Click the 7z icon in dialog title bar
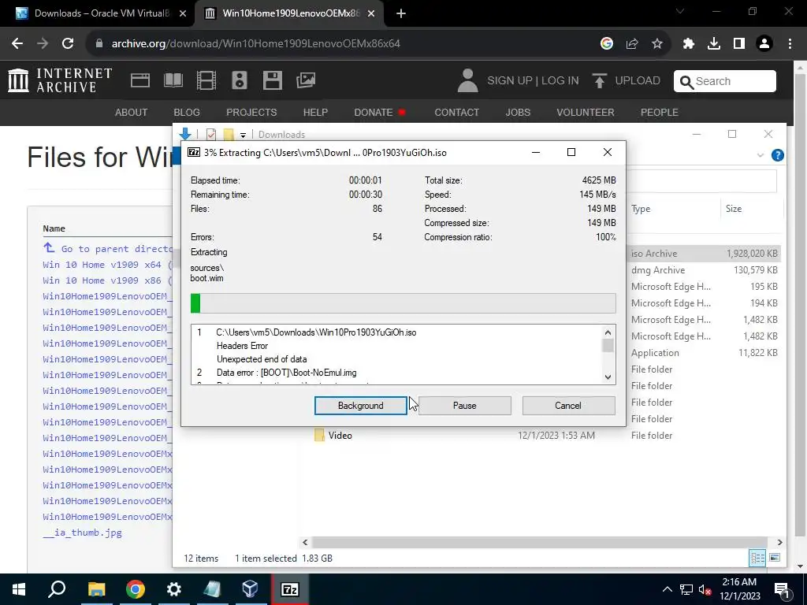 coord(194,152)
